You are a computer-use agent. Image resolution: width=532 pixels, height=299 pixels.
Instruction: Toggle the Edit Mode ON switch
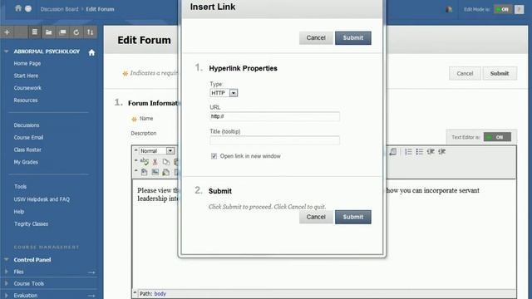coord(502,9)
